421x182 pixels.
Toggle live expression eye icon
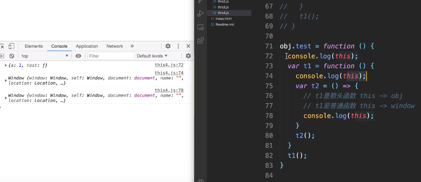pyautogui.click(x=78, y=56)
